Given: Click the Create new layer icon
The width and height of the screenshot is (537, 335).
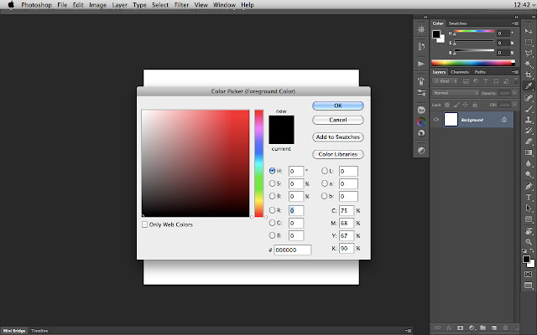Looking at the screenshot, I should coord(494,327).
